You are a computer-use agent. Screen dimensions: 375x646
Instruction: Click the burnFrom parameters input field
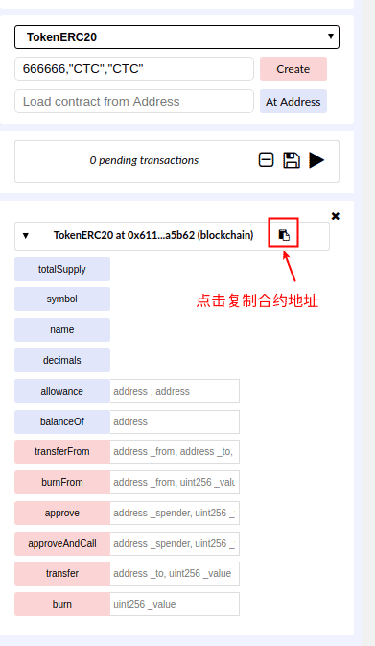coord(175,483)
